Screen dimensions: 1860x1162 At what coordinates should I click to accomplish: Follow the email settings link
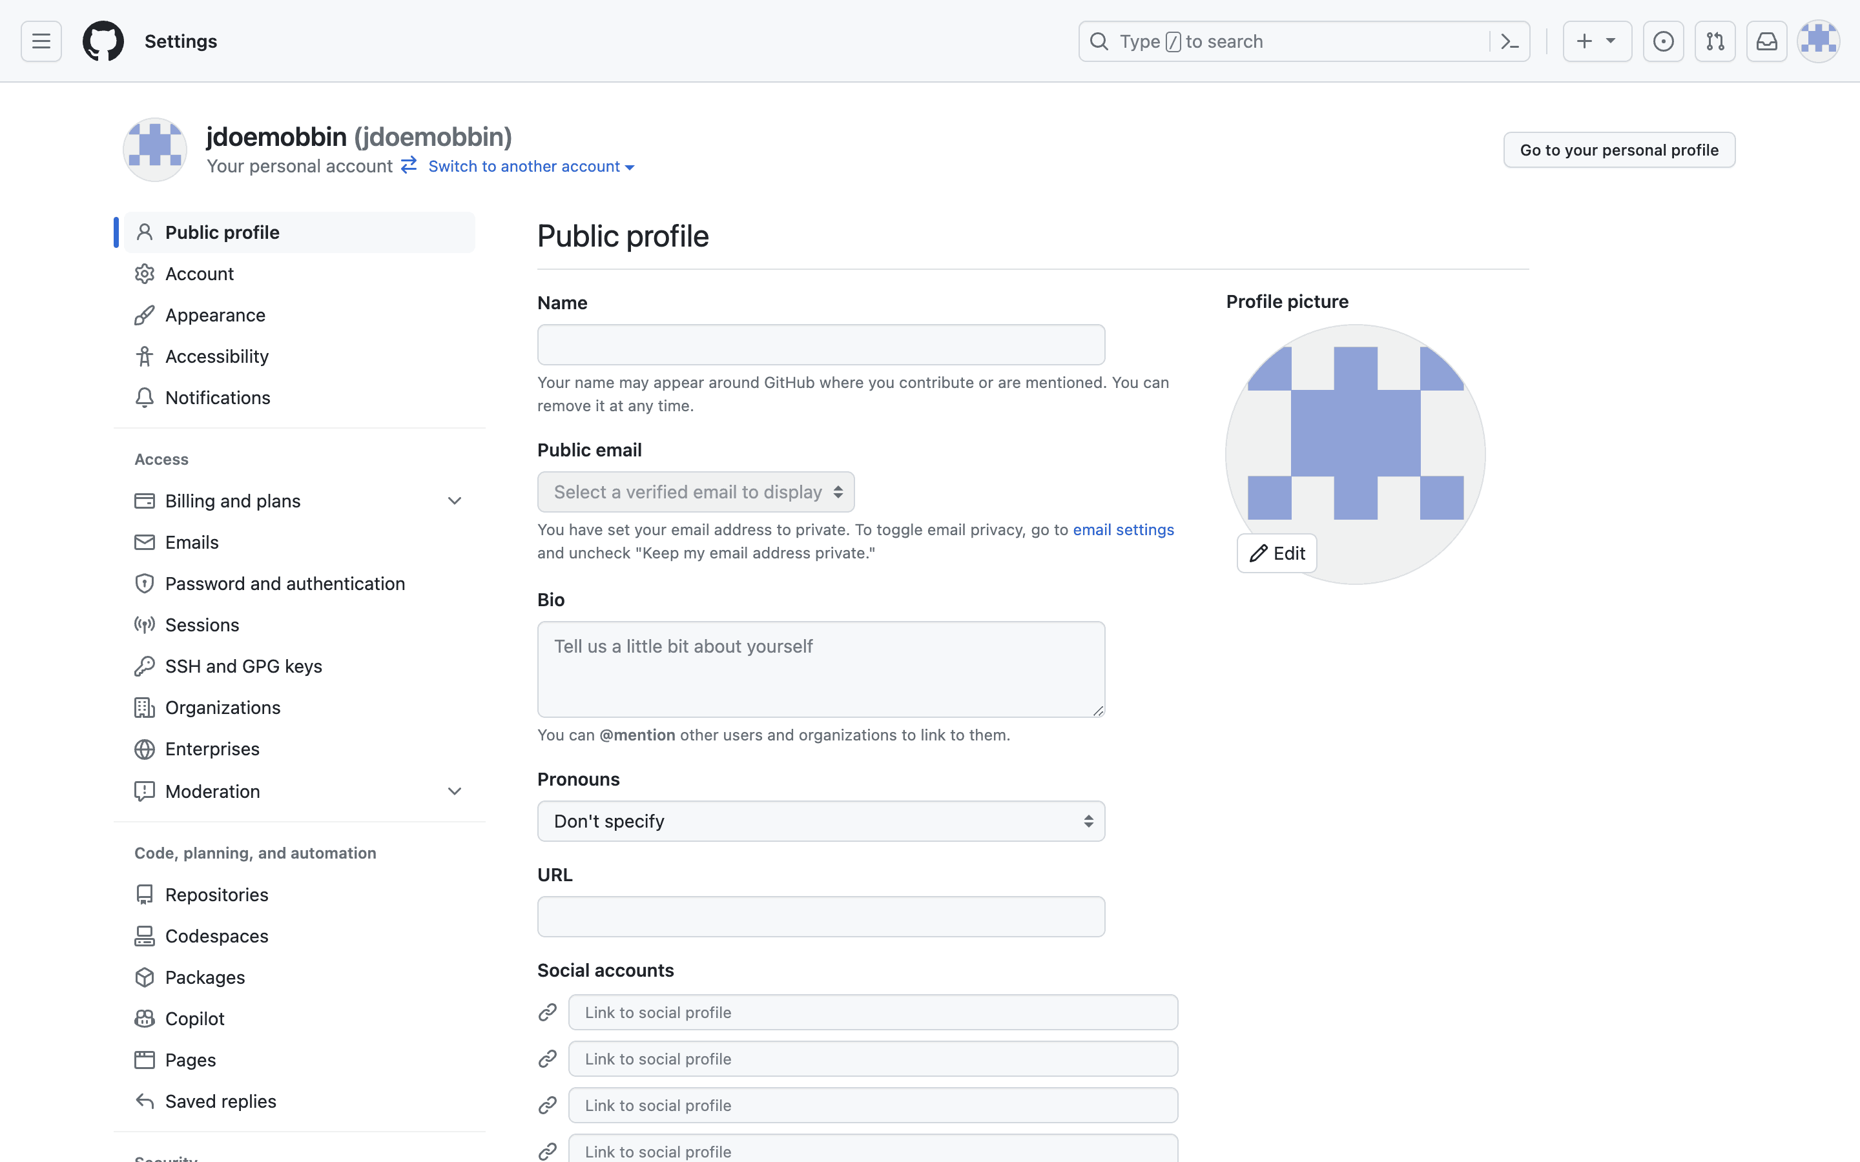point(1123,529)
